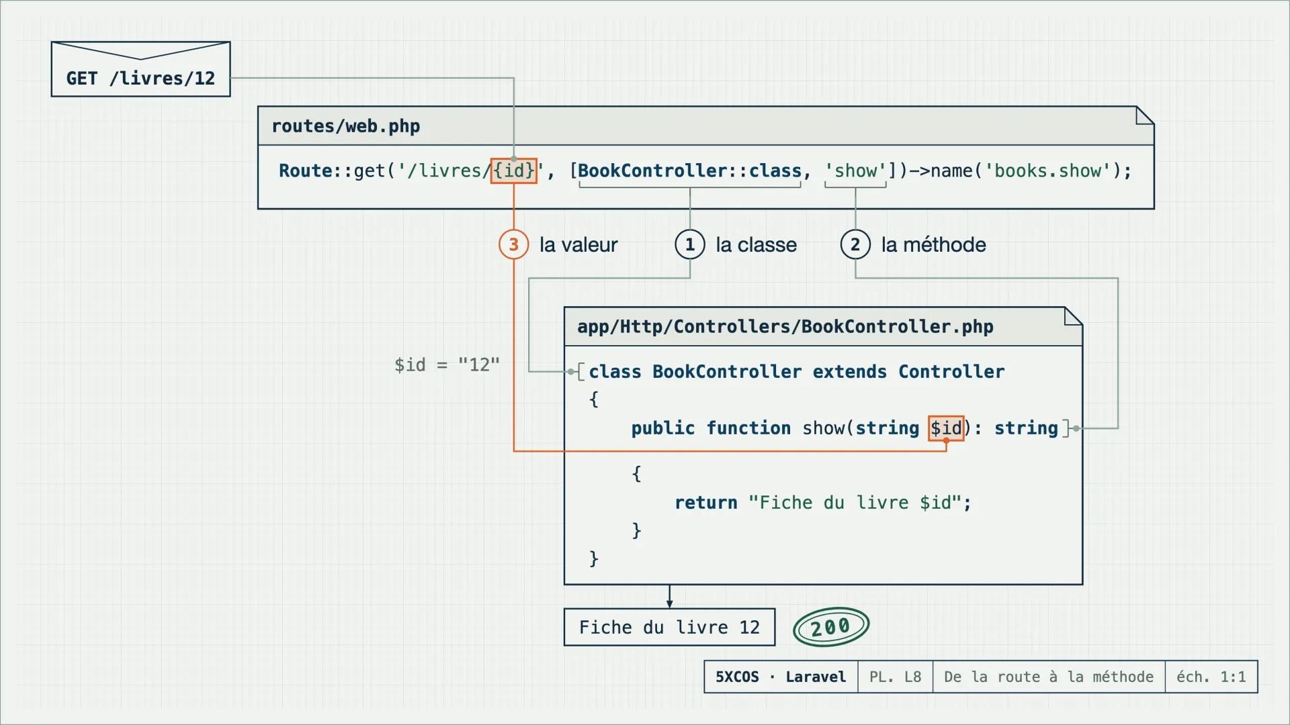Viewport: 1290px width, 725px height.
Task: Click the ': string' return type
Action: point(1016,428)
